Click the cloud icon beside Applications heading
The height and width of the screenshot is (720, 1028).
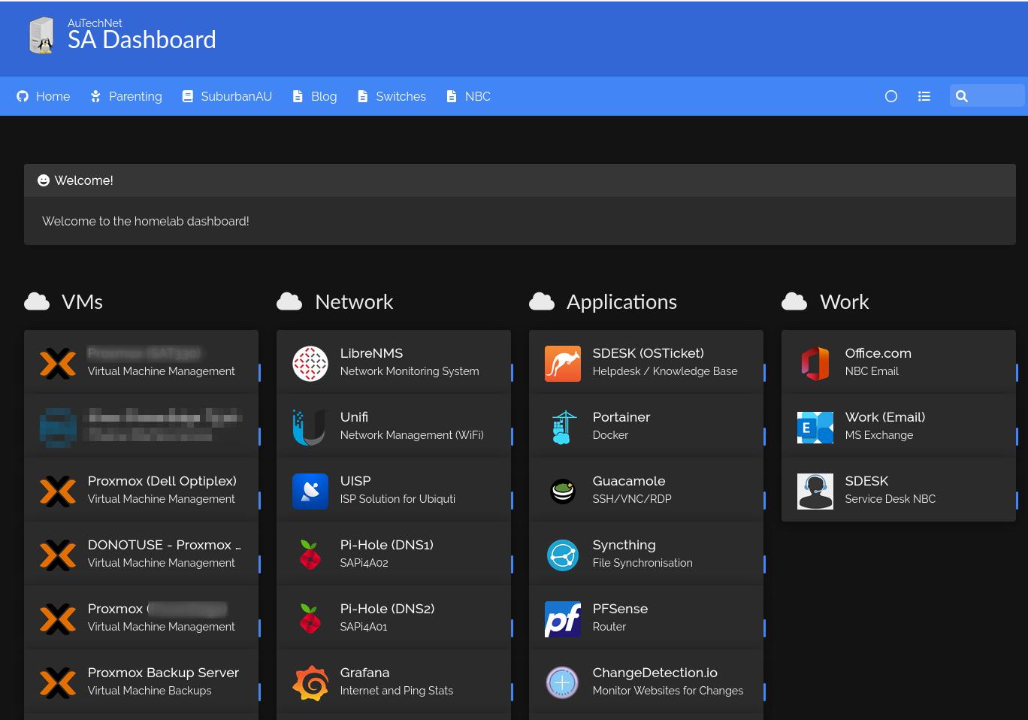point(542,301)
